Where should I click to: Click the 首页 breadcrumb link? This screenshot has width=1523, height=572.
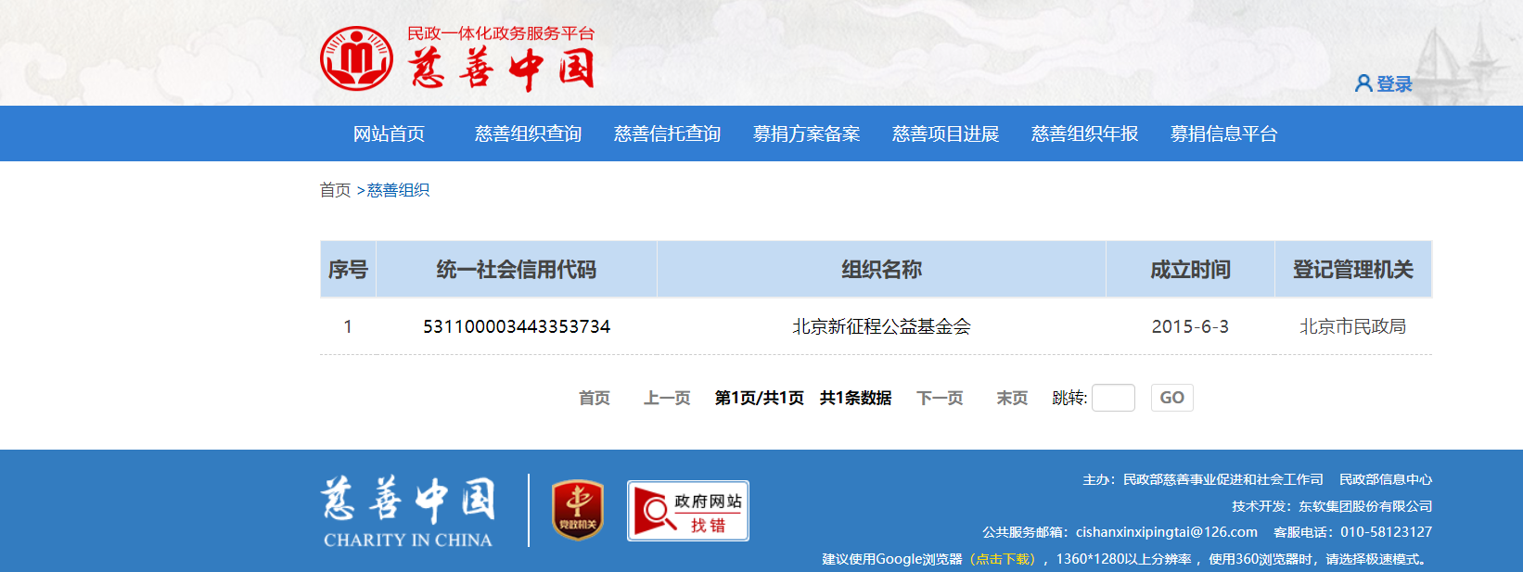point(335,190)
